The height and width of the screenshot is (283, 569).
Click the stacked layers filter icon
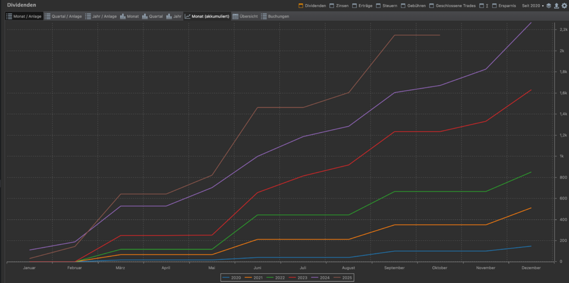[x=549, y=6]
